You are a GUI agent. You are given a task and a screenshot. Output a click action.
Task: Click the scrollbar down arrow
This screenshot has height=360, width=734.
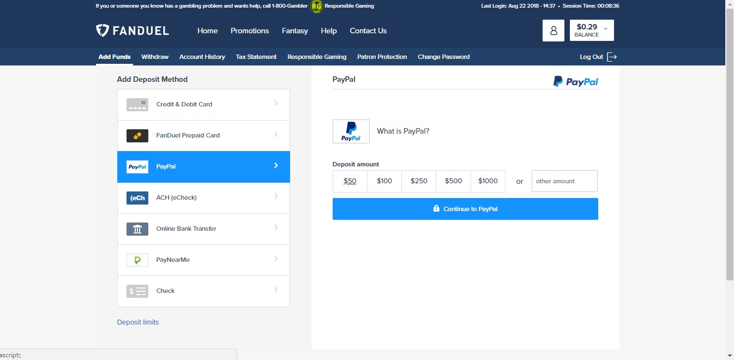730,356
